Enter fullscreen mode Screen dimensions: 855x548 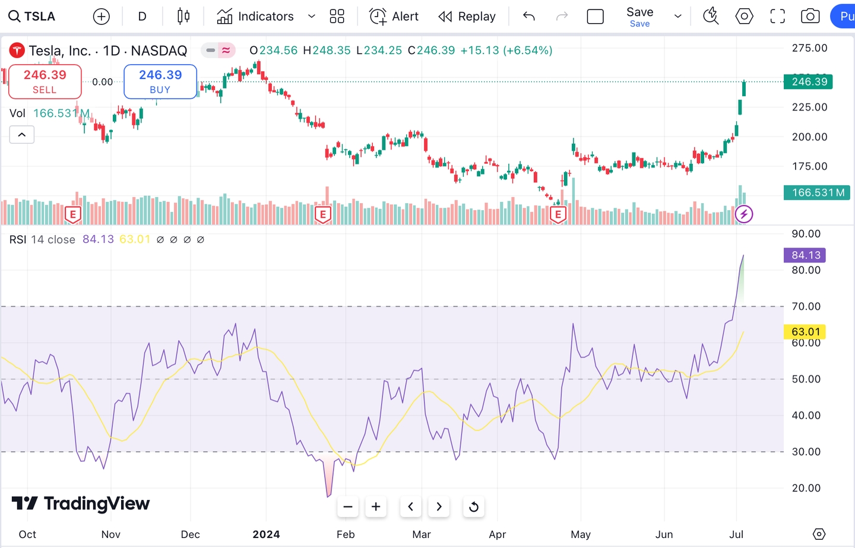click(777, 17)
